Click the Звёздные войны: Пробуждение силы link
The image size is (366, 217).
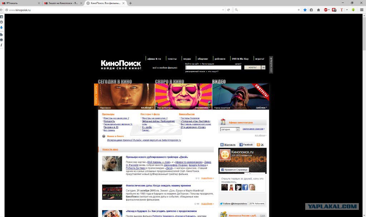pos(158,123)
